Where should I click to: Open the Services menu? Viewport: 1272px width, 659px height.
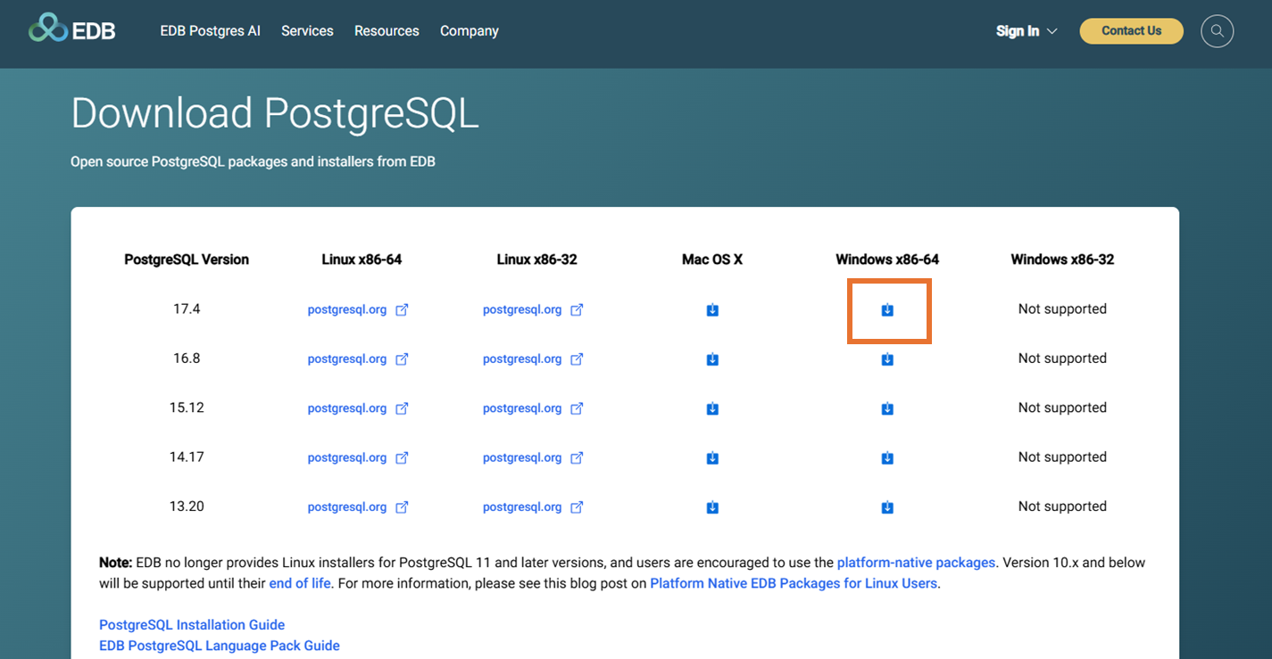tap(307, 30)
